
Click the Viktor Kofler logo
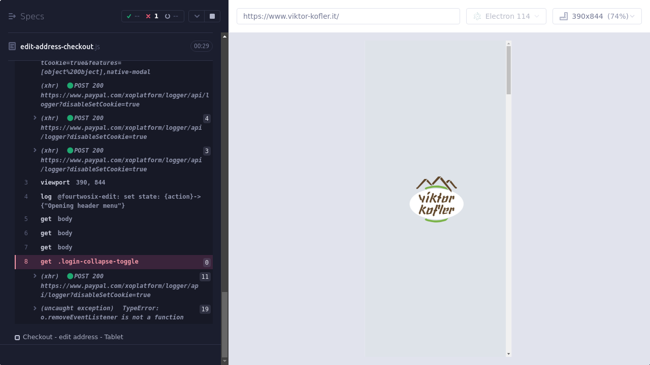coord(436,200)
